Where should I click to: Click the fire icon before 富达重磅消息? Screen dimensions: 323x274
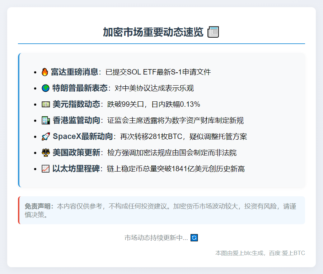coord(45,72)
